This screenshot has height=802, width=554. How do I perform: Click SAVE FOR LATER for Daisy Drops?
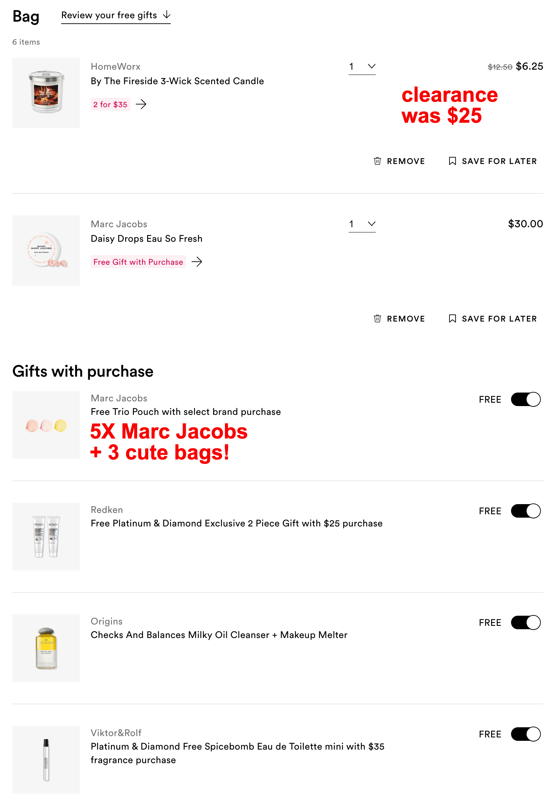tap(499, 319)
